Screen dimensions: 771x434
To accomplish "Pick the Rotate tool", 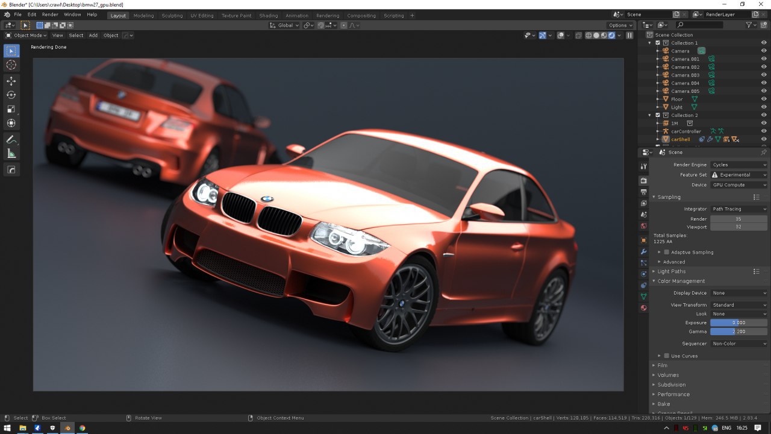I will coord(11,95).
